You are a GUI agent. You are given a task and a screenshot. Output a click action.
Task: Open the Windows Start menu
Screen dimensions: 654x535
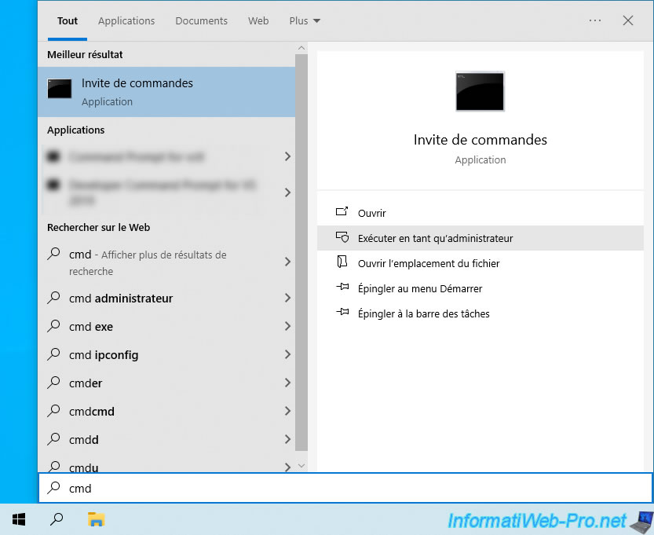pyautogui.click(x=19, y=519)
